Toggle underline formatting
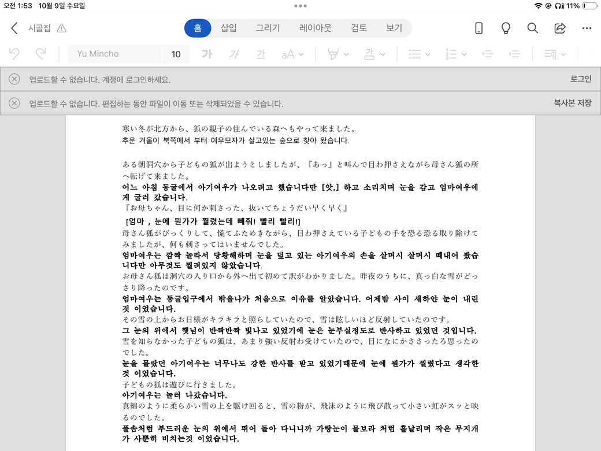Image resolution: width=601 pixels, height=451 pixels. click(261, 54)
